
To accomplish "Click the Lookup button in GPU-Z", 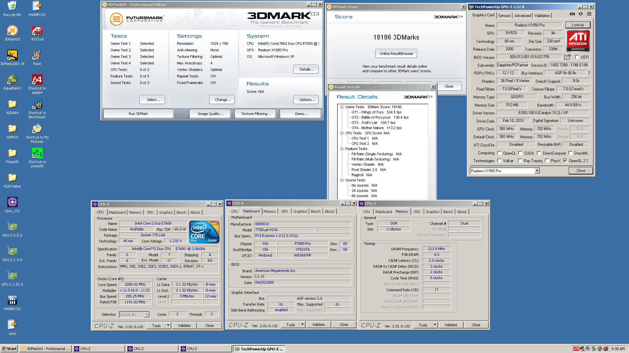I will click(x=578, y=25).
